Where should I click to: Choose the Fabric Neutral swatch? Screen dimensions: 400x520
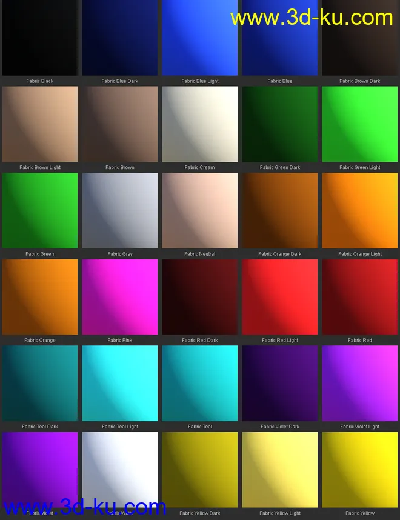point(200,211)
